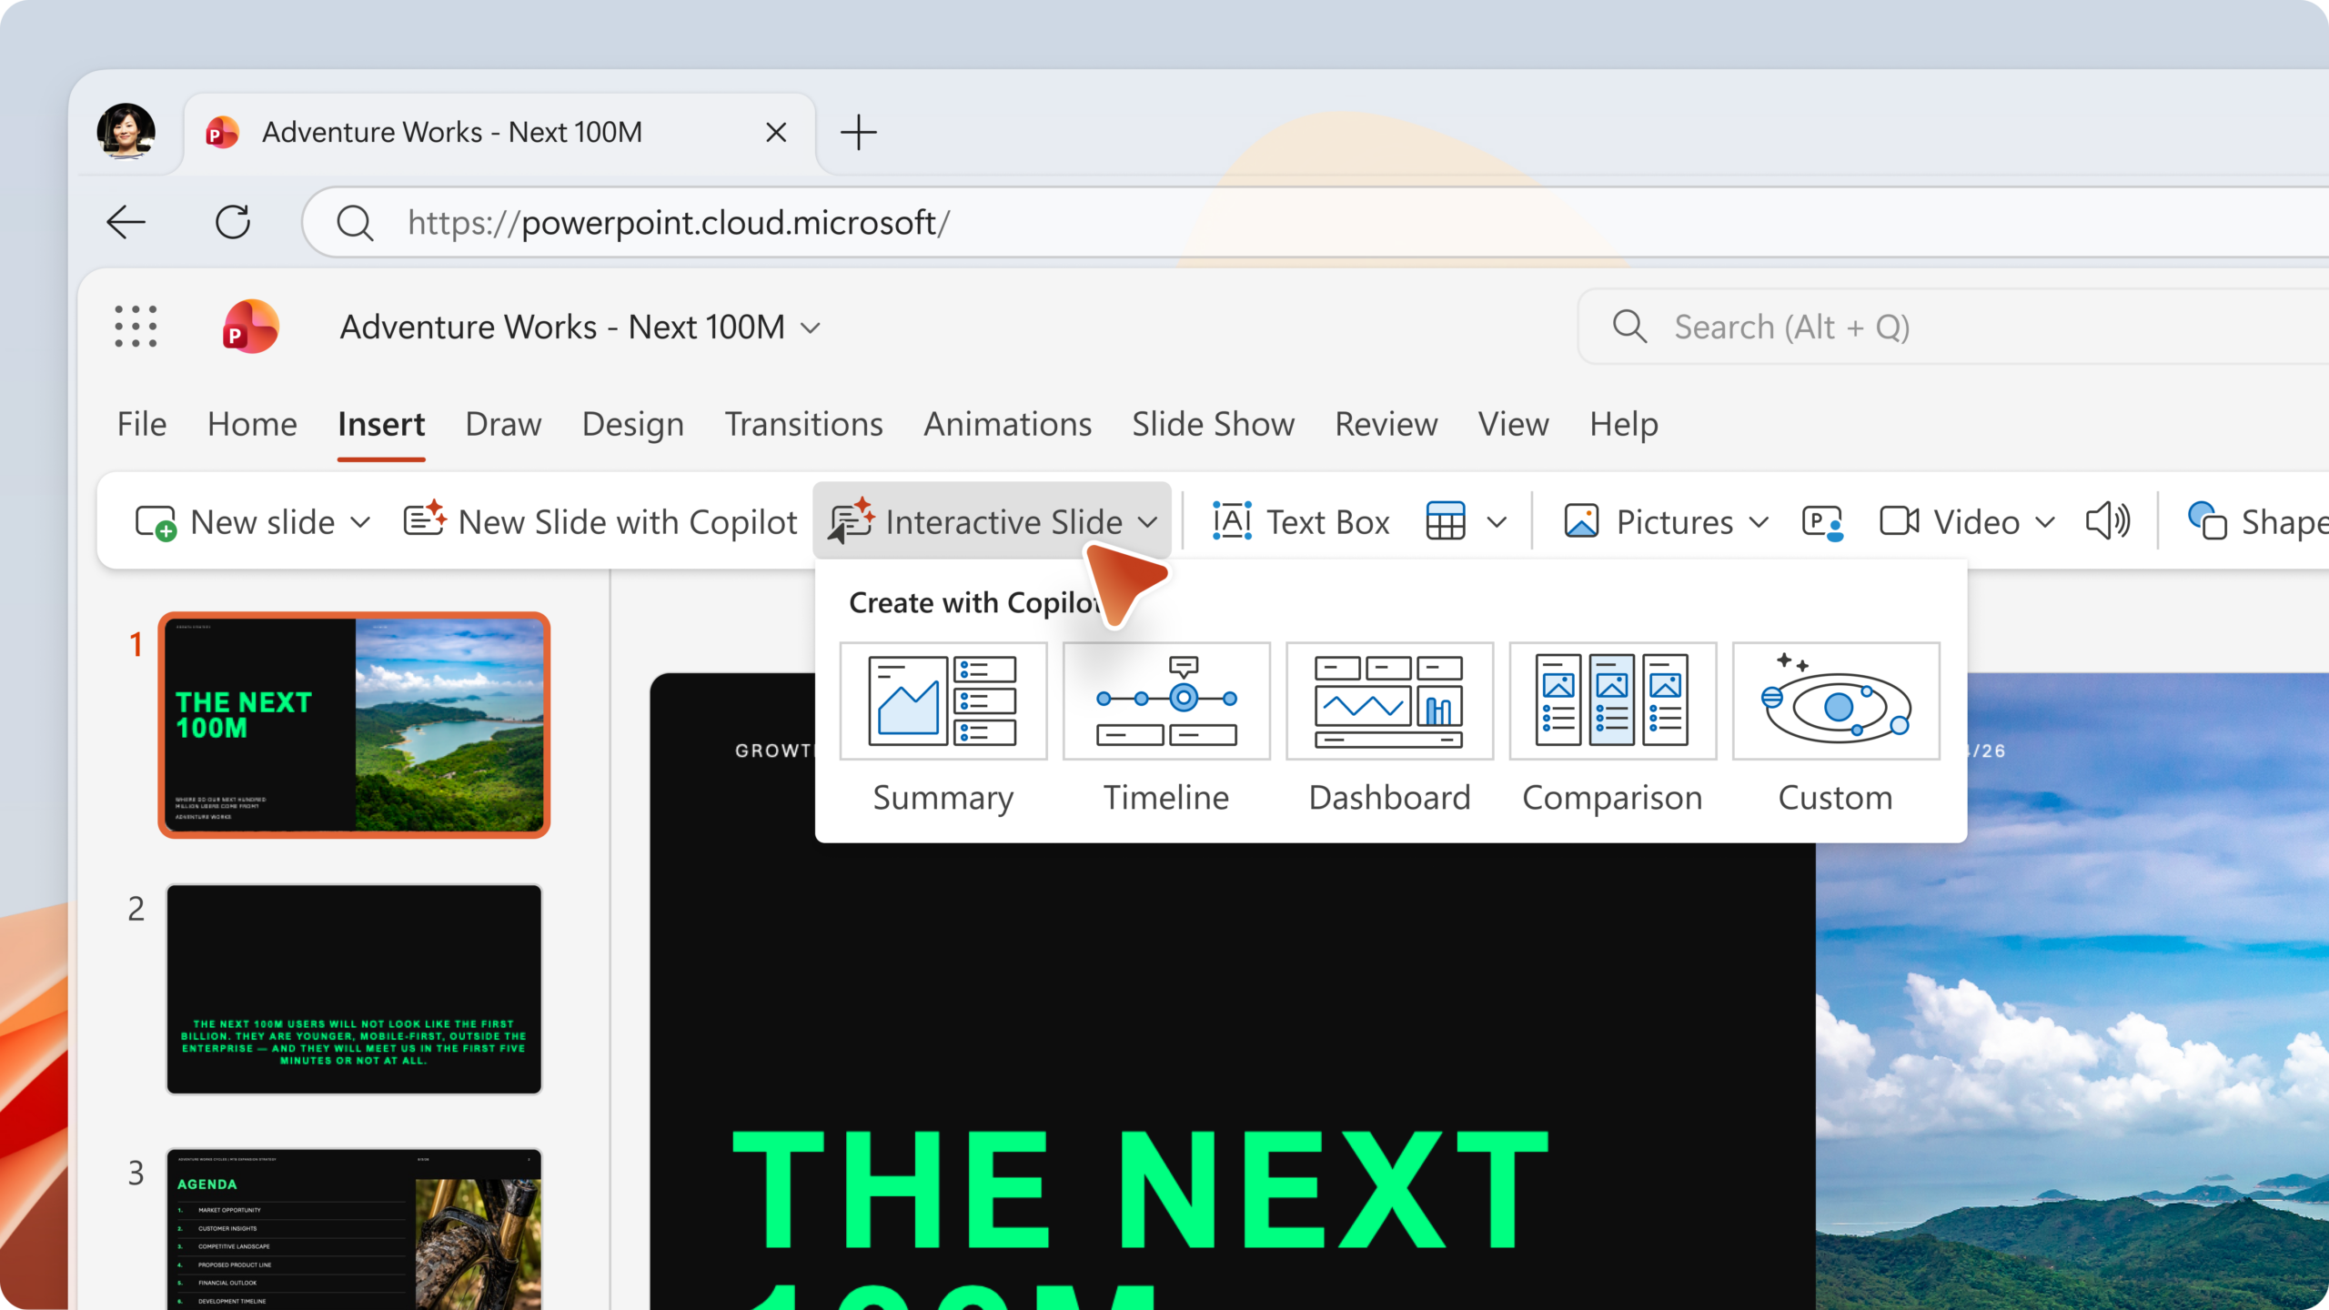The image size is (2329, 1310).
Task: Expand the Pictures dropdown arrow
Action: 1759,522
